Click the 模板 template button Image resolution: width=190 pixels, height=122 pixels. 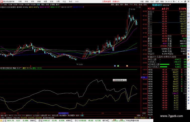pos(139,115)
